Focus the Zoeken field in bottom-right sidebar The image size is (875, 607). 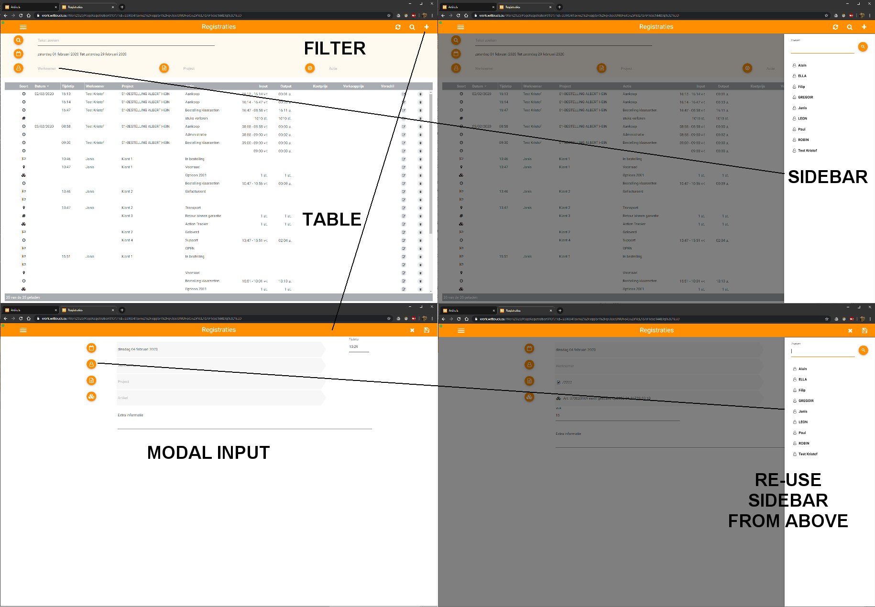pyautogui.click(x=823, y=352)
